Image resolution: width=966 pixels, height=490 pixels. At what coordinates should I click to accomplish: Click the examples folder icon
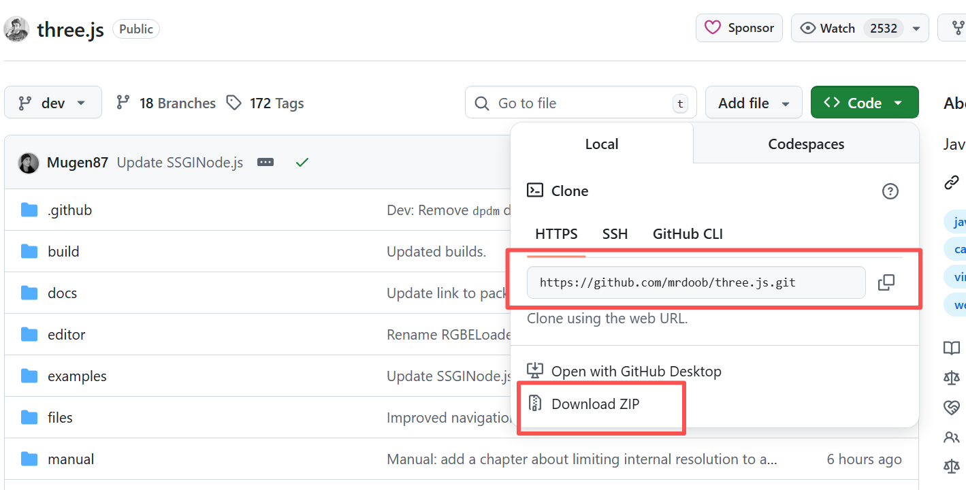pyautogui.click(x=29, y=376)
